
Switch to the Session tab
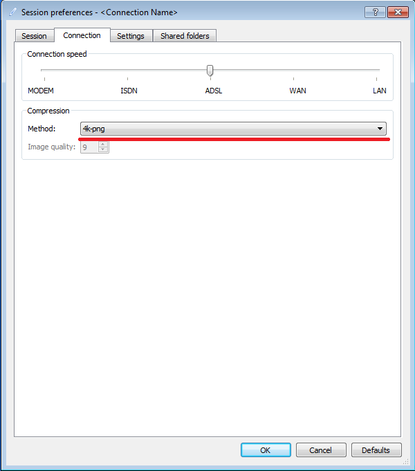[x=34, y=36]
